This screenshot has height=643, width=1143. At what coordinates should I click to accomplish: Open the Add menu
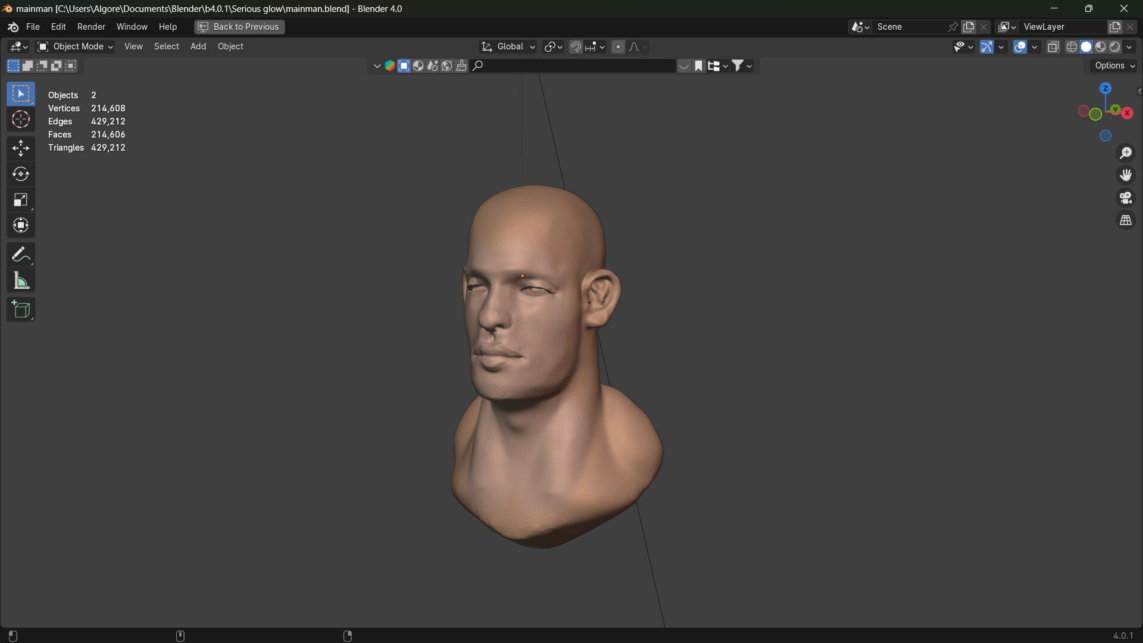point(198,46)
